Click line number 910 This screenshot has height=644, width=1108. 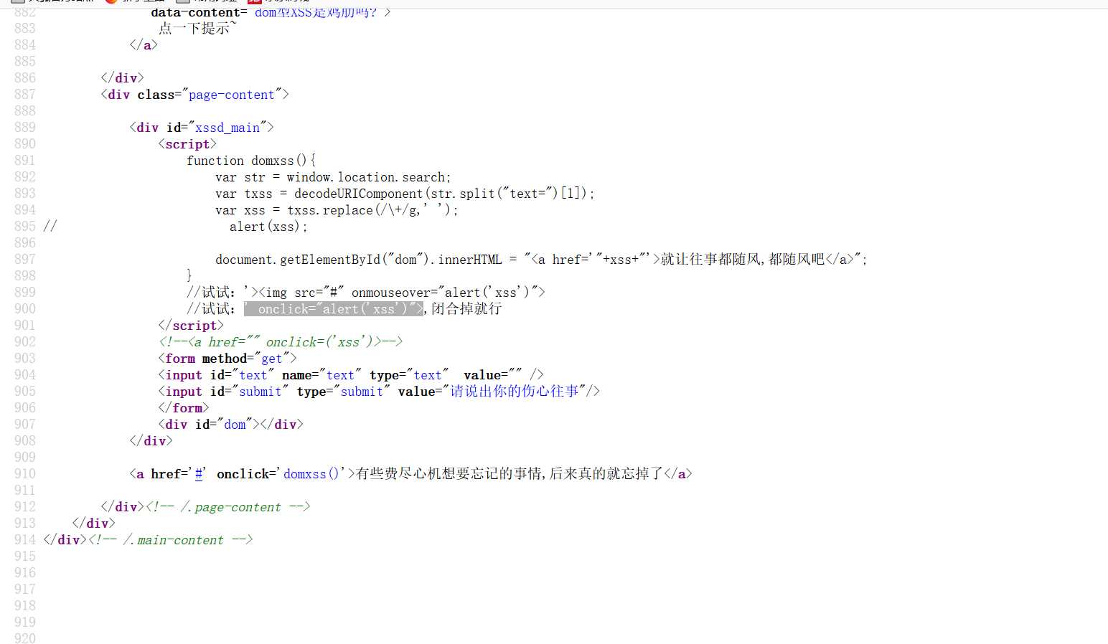(24, 474)
